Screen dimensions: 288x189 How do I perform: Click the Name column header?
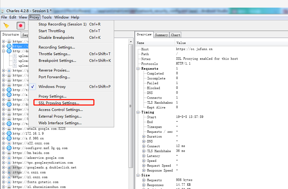pos(155,43)
